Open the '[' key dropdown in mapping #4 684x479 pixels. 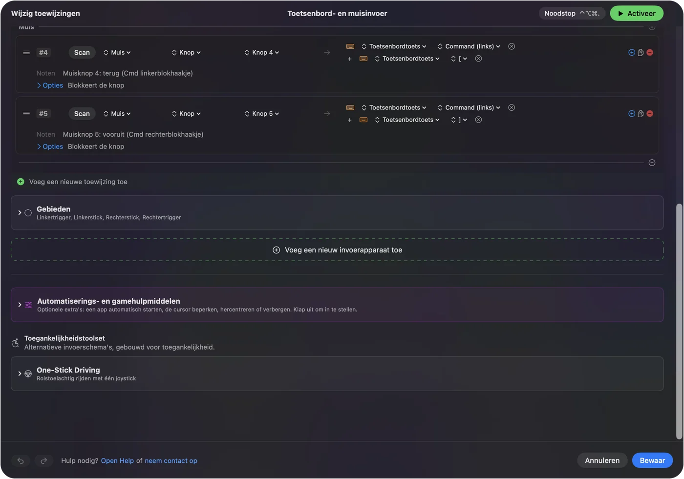pyautogui.click(x=459, y=59)
